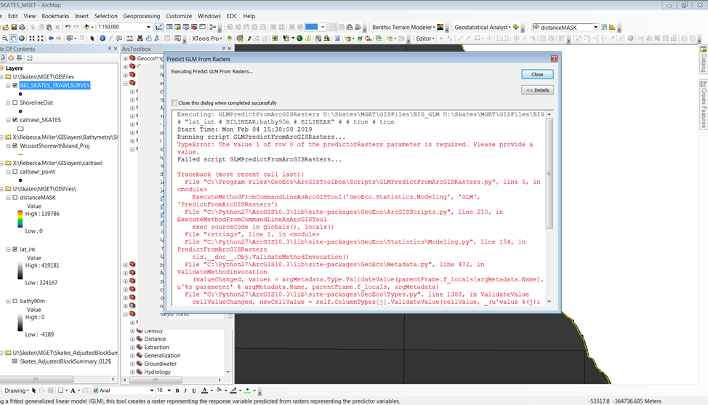Viewport: 708px width, 405px height.
Task: Click the Geostatistical Wizard icon
Action: click(x=516, y=27)
